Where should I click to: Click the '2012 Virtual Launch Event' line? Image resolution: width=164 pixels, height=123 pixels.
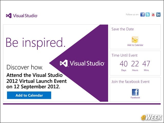tap(36, 81)
